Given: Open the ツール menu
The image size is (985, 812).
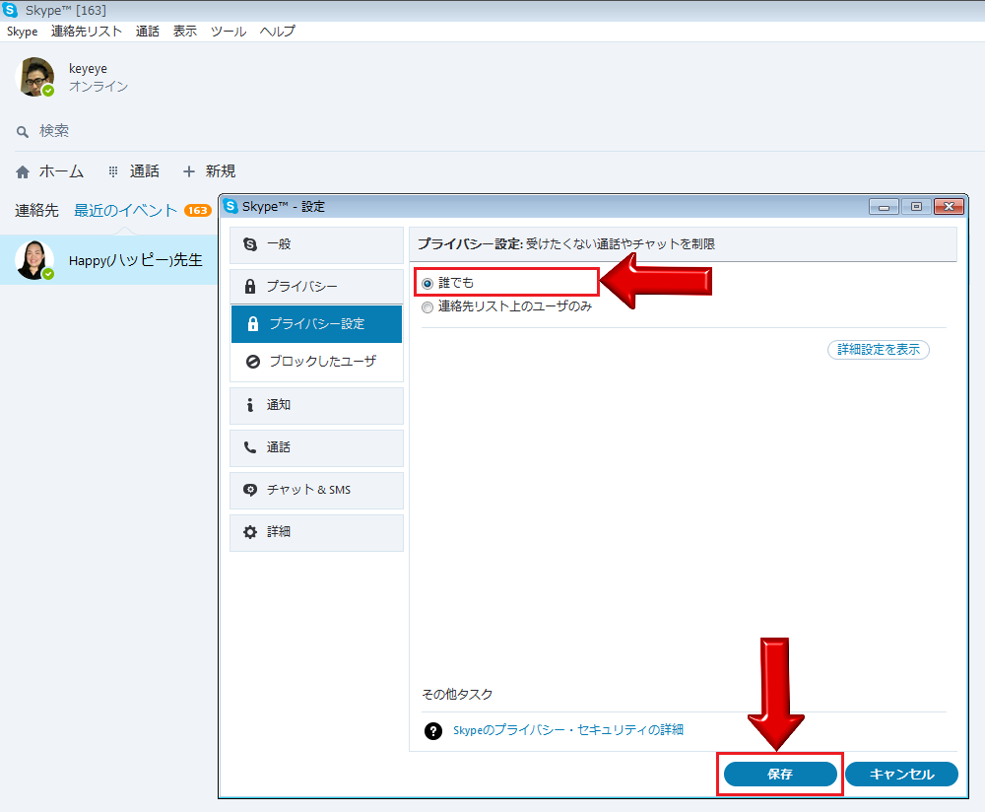Looking at the screenshot, I should click(229, 32).
